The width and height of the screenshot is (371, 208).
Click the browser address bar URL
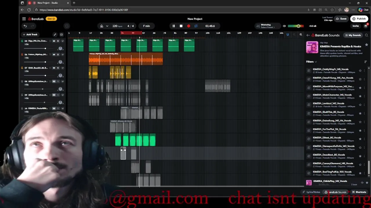(84, 10)
